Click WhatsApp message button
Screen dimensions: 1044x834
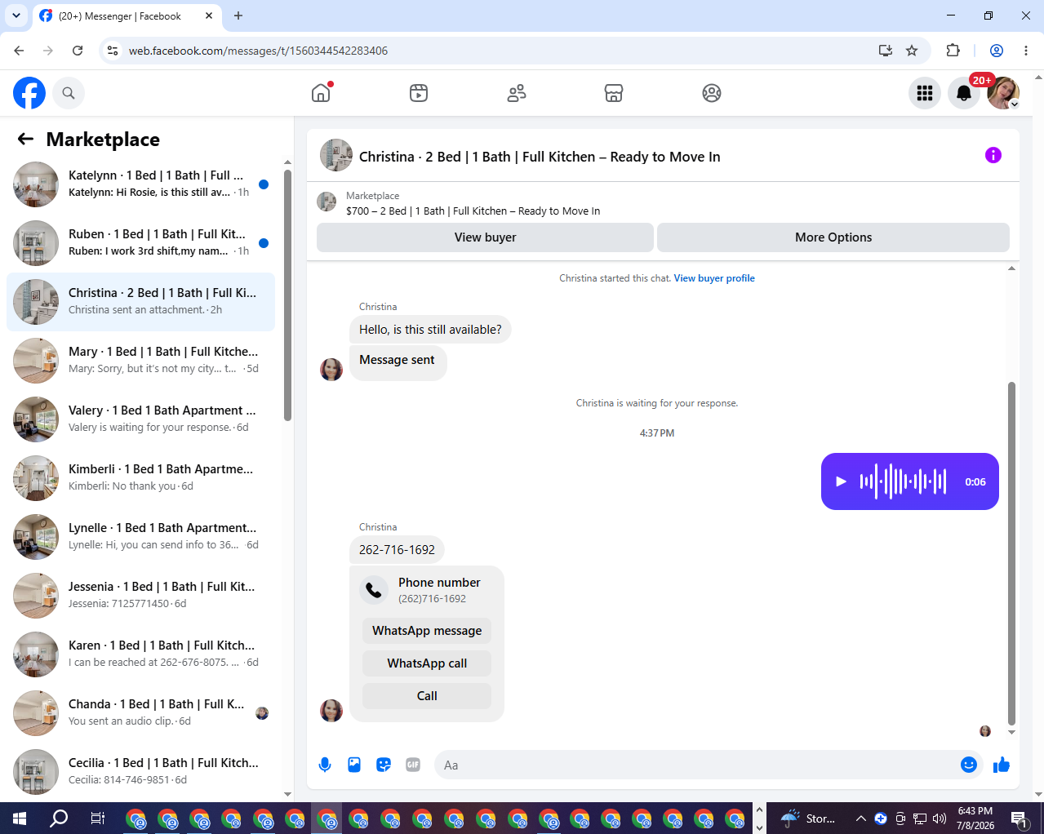coord(427,631)
